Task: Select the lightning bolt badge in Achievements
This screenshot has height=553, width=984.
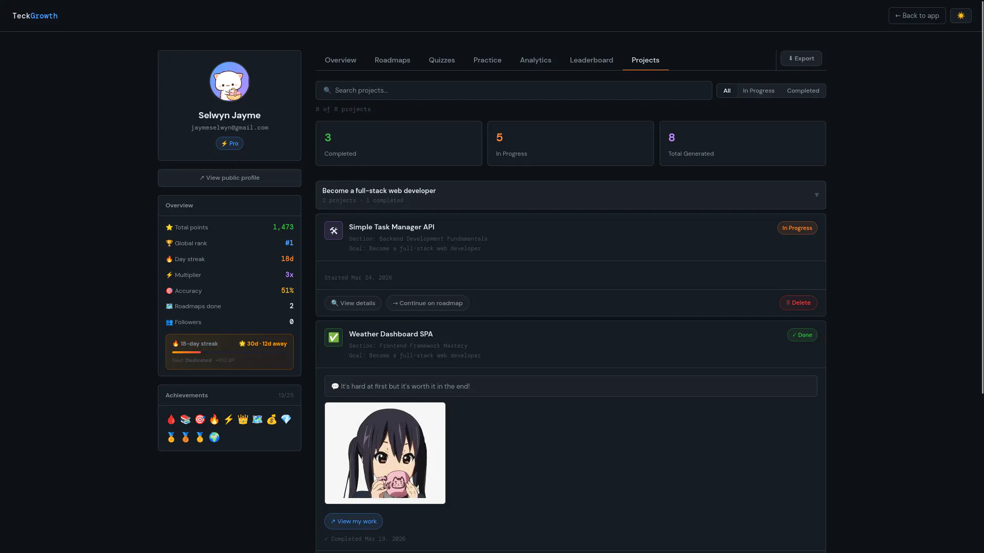Action: point(229,419)
